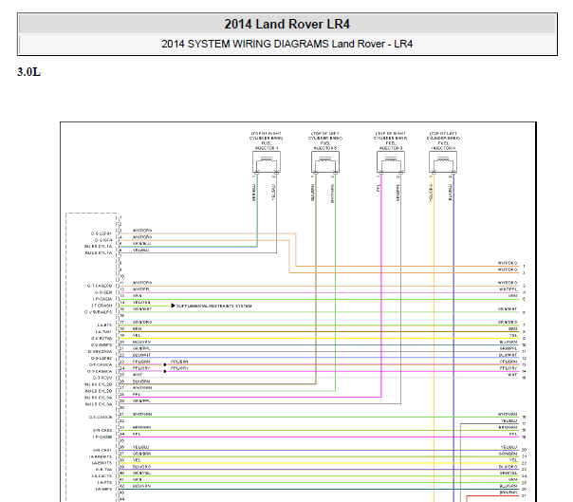The width and height of the screenshot is (573, 502).
Task: Click BLU/ORG label at left pin 39
Action: pos(141,467)
